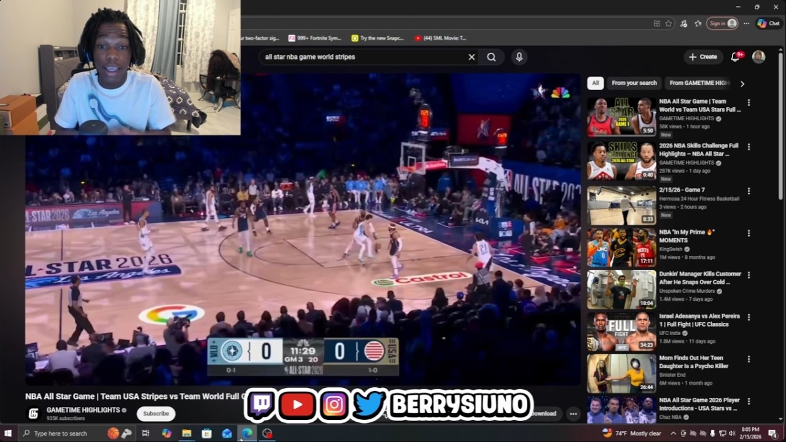Open the 'Try the new Snapc...' bookmark
Image resolution: width=786 pixels, height=442 pixels.
tap(377, 38)
